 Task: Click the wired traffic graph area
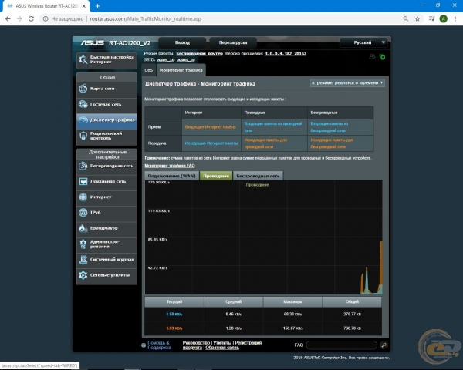point(263,237)
